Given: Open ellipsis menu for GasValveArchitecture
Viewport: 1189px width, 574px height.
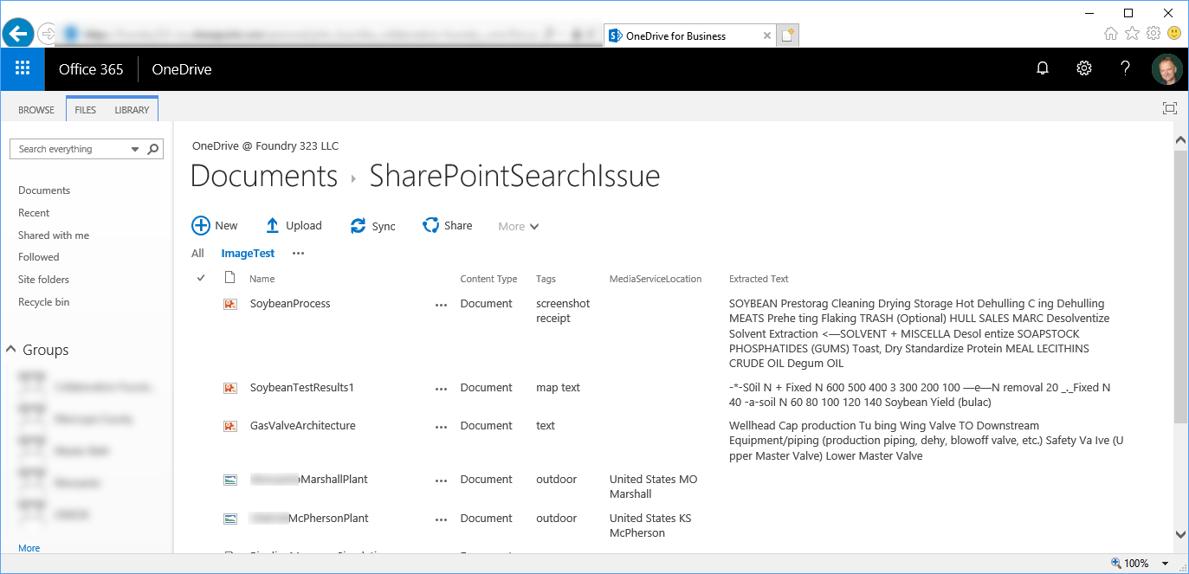Looking at the screenshot, I should [442, 427].
